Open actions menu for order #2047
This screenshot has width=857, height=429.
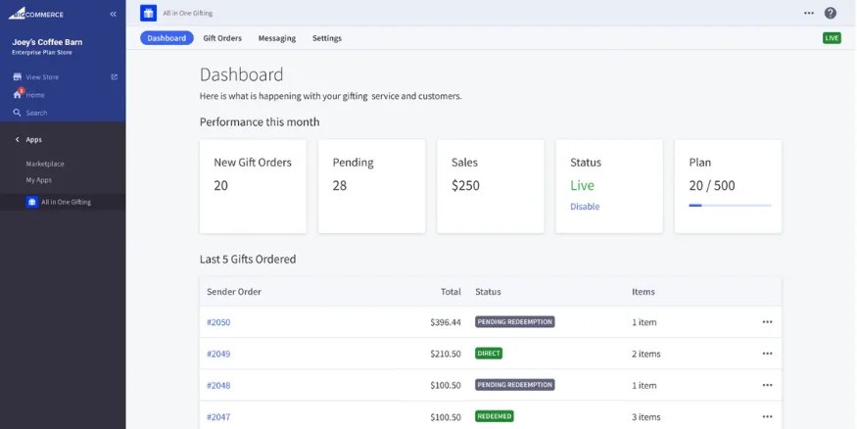pos(767,417)
